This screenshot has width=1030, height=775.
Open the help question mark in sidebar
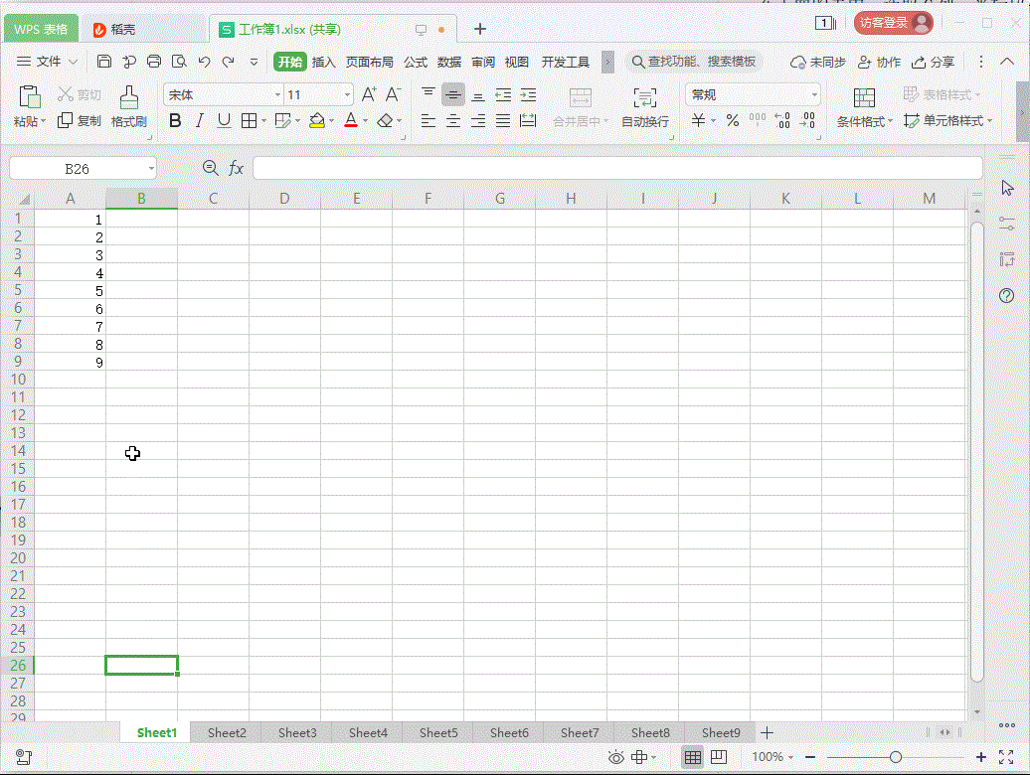pyautogui.click(x=1006, y=295)
